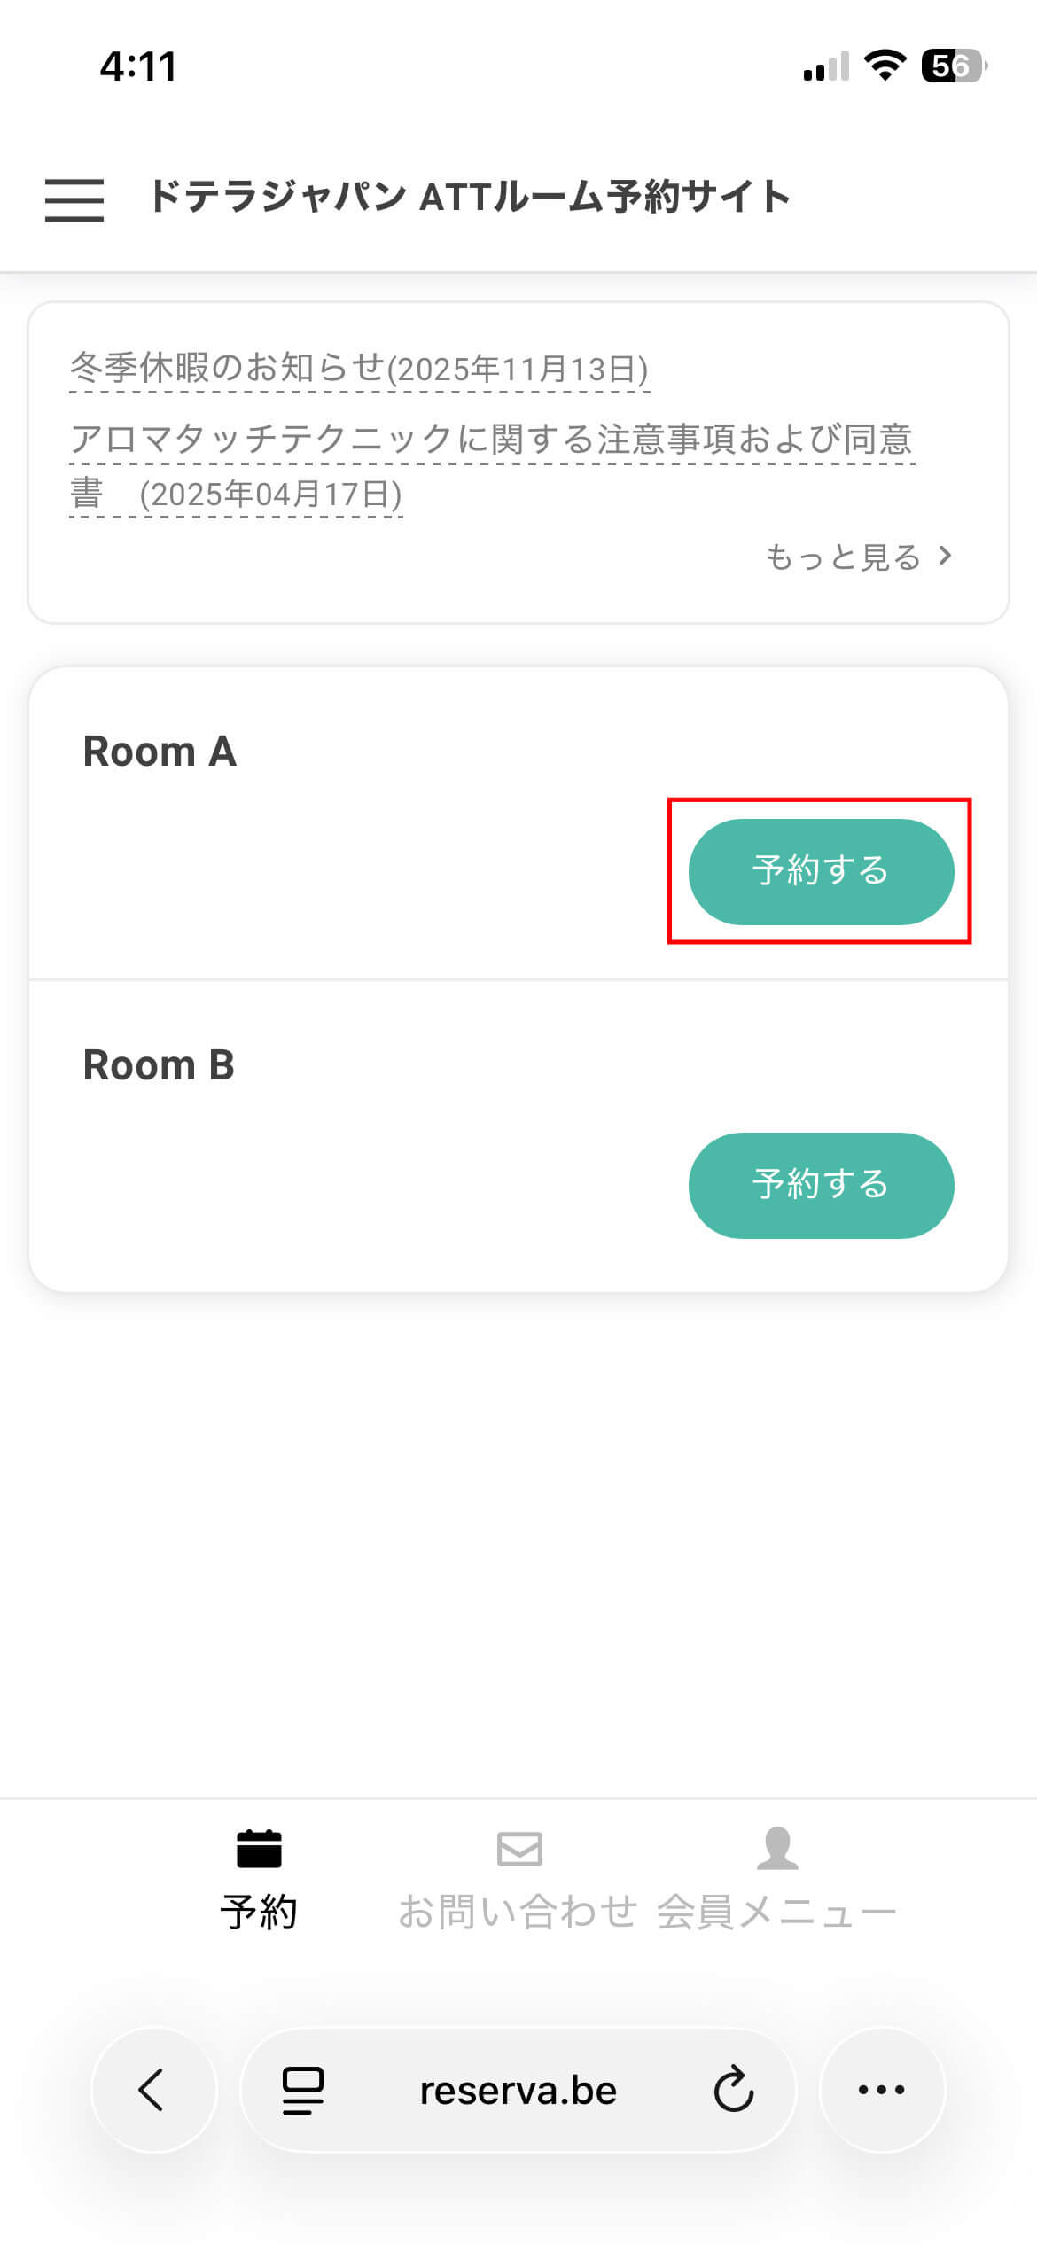Open the 会員メニュー tab label
This screenshot has width=1037, height=2244.
(777, 1912)
